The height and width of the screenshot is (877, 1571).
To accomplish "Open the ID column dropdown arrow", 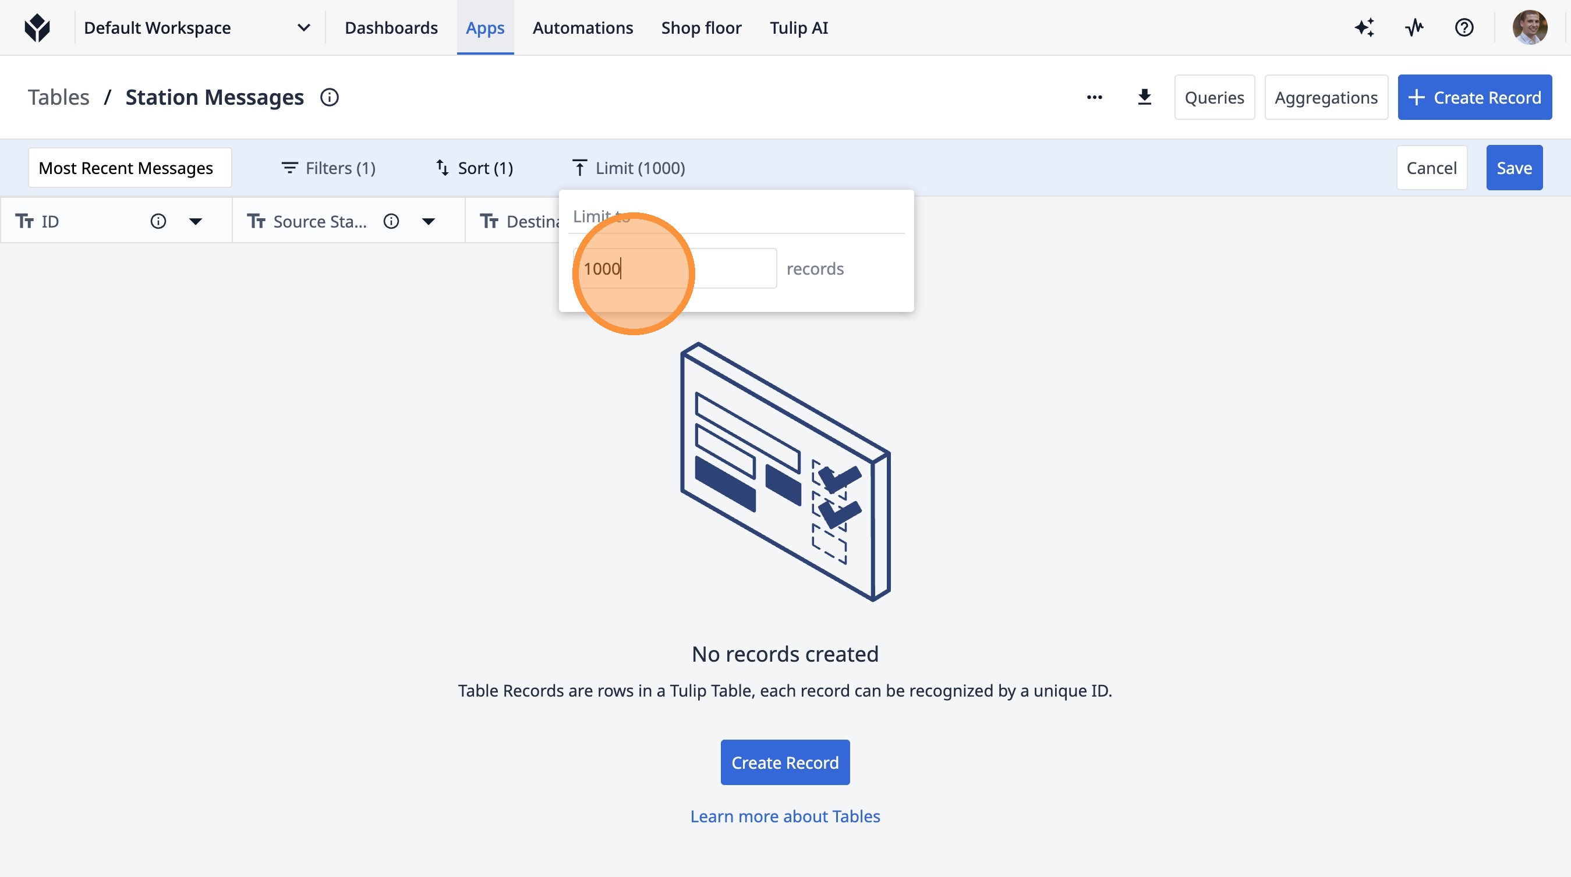I will 195,221.
